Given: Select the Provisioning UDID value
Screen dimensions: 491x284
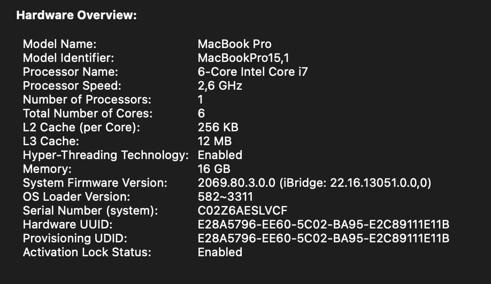Looking at the screenshot, I should [324, 239].
